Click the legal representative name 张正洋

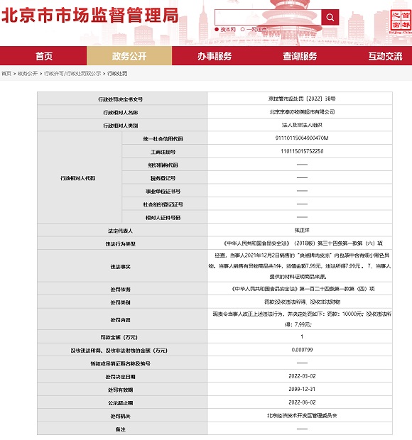pos(302,230)
